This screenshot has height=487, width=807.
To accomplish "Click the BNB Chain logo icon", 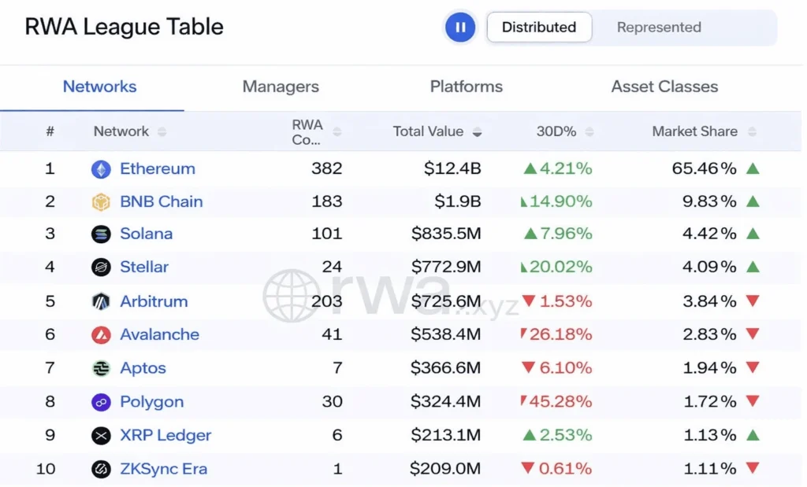I will click(101, 201).
